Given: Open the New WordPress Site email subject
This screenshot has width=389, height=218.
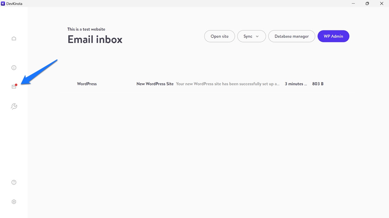Looking at the screenshot, I should tap(155, 84).
